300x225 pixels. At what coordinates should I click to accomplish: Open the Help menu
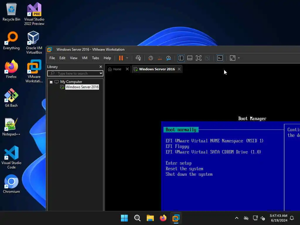[107, 58]
